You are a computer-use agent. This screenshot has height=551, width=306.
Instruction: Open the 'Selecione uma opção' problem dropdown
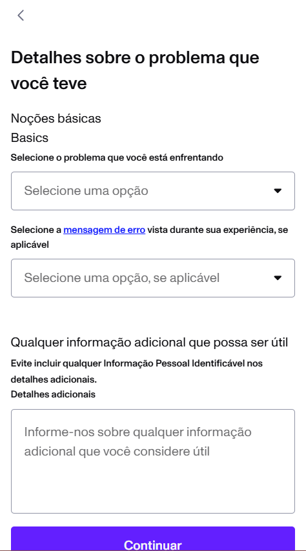pyautogui.click(x=152, y=191)
